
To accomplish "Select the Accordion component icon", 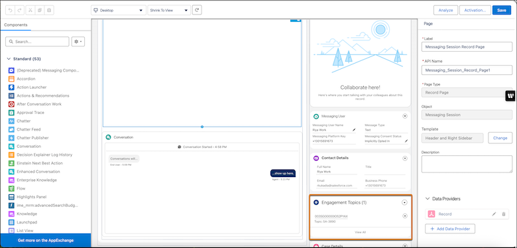I will [11, 79].
